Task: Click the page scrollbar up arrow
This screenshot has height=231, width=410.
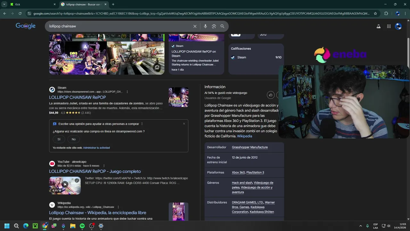Action: coord(408,21)
